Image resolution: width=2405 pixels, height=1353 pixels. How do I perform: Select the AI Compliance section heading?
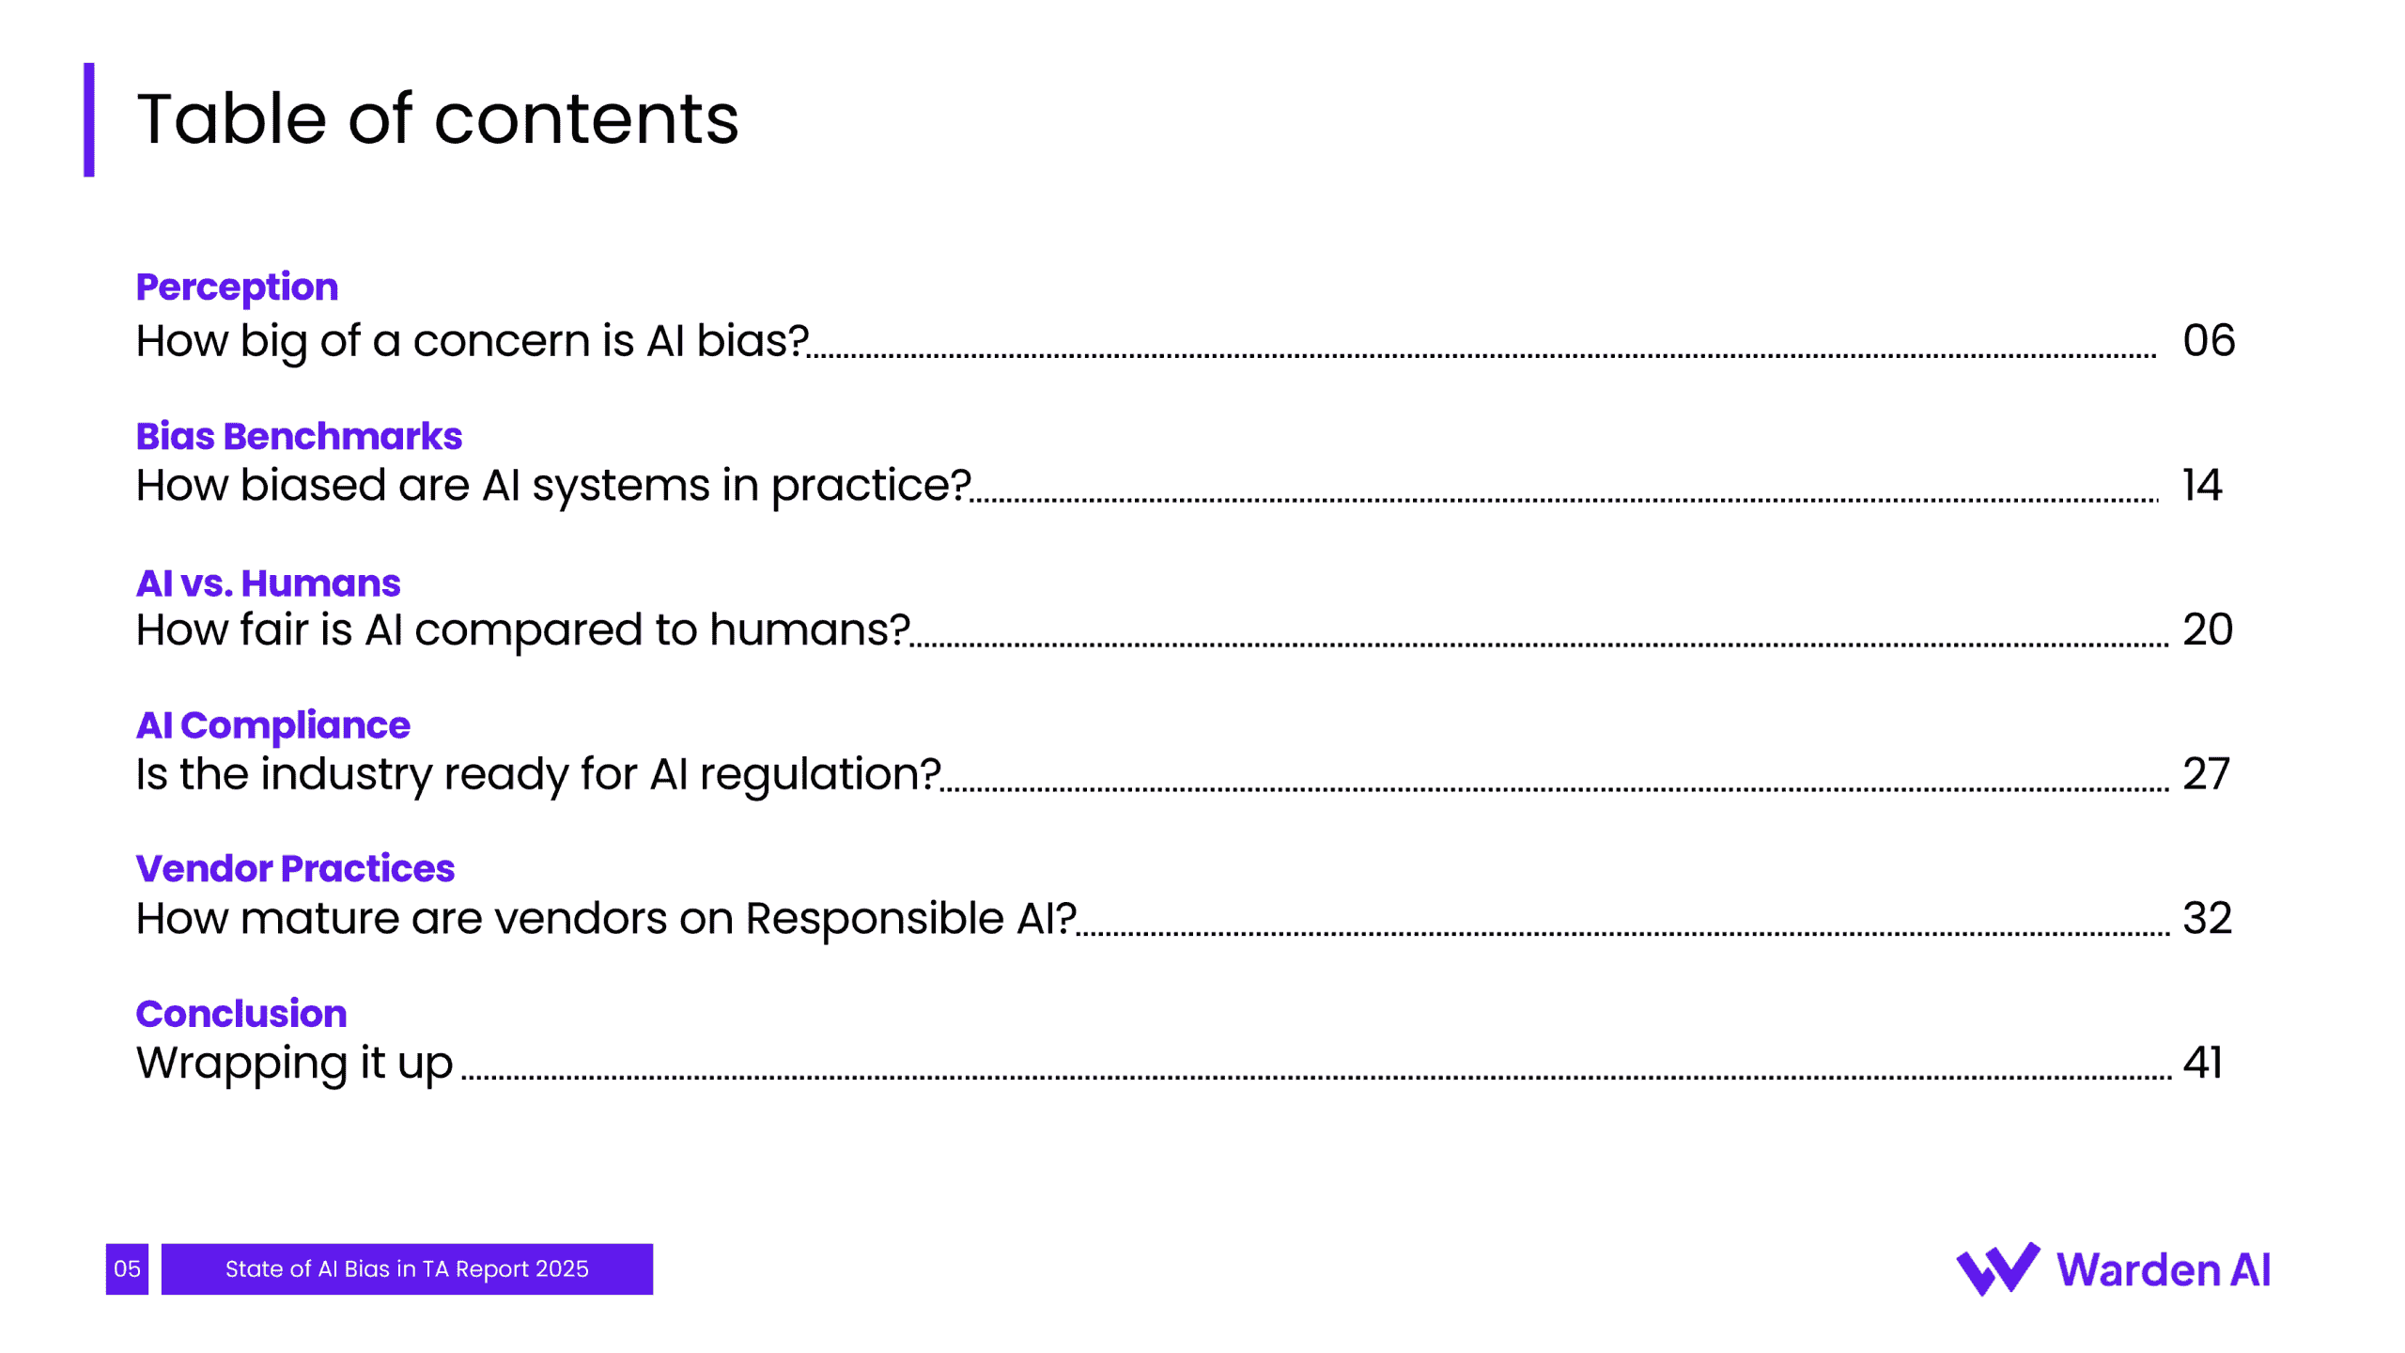pyautogui.click(x=272, y=725)
